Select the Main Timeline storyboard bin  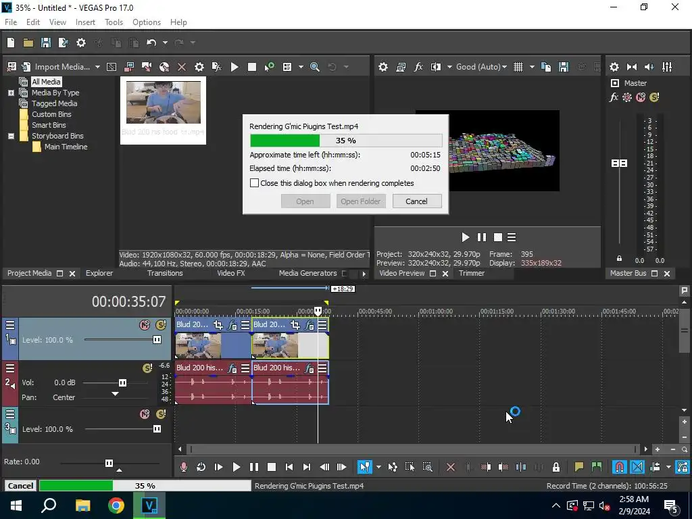pos(66,147)
